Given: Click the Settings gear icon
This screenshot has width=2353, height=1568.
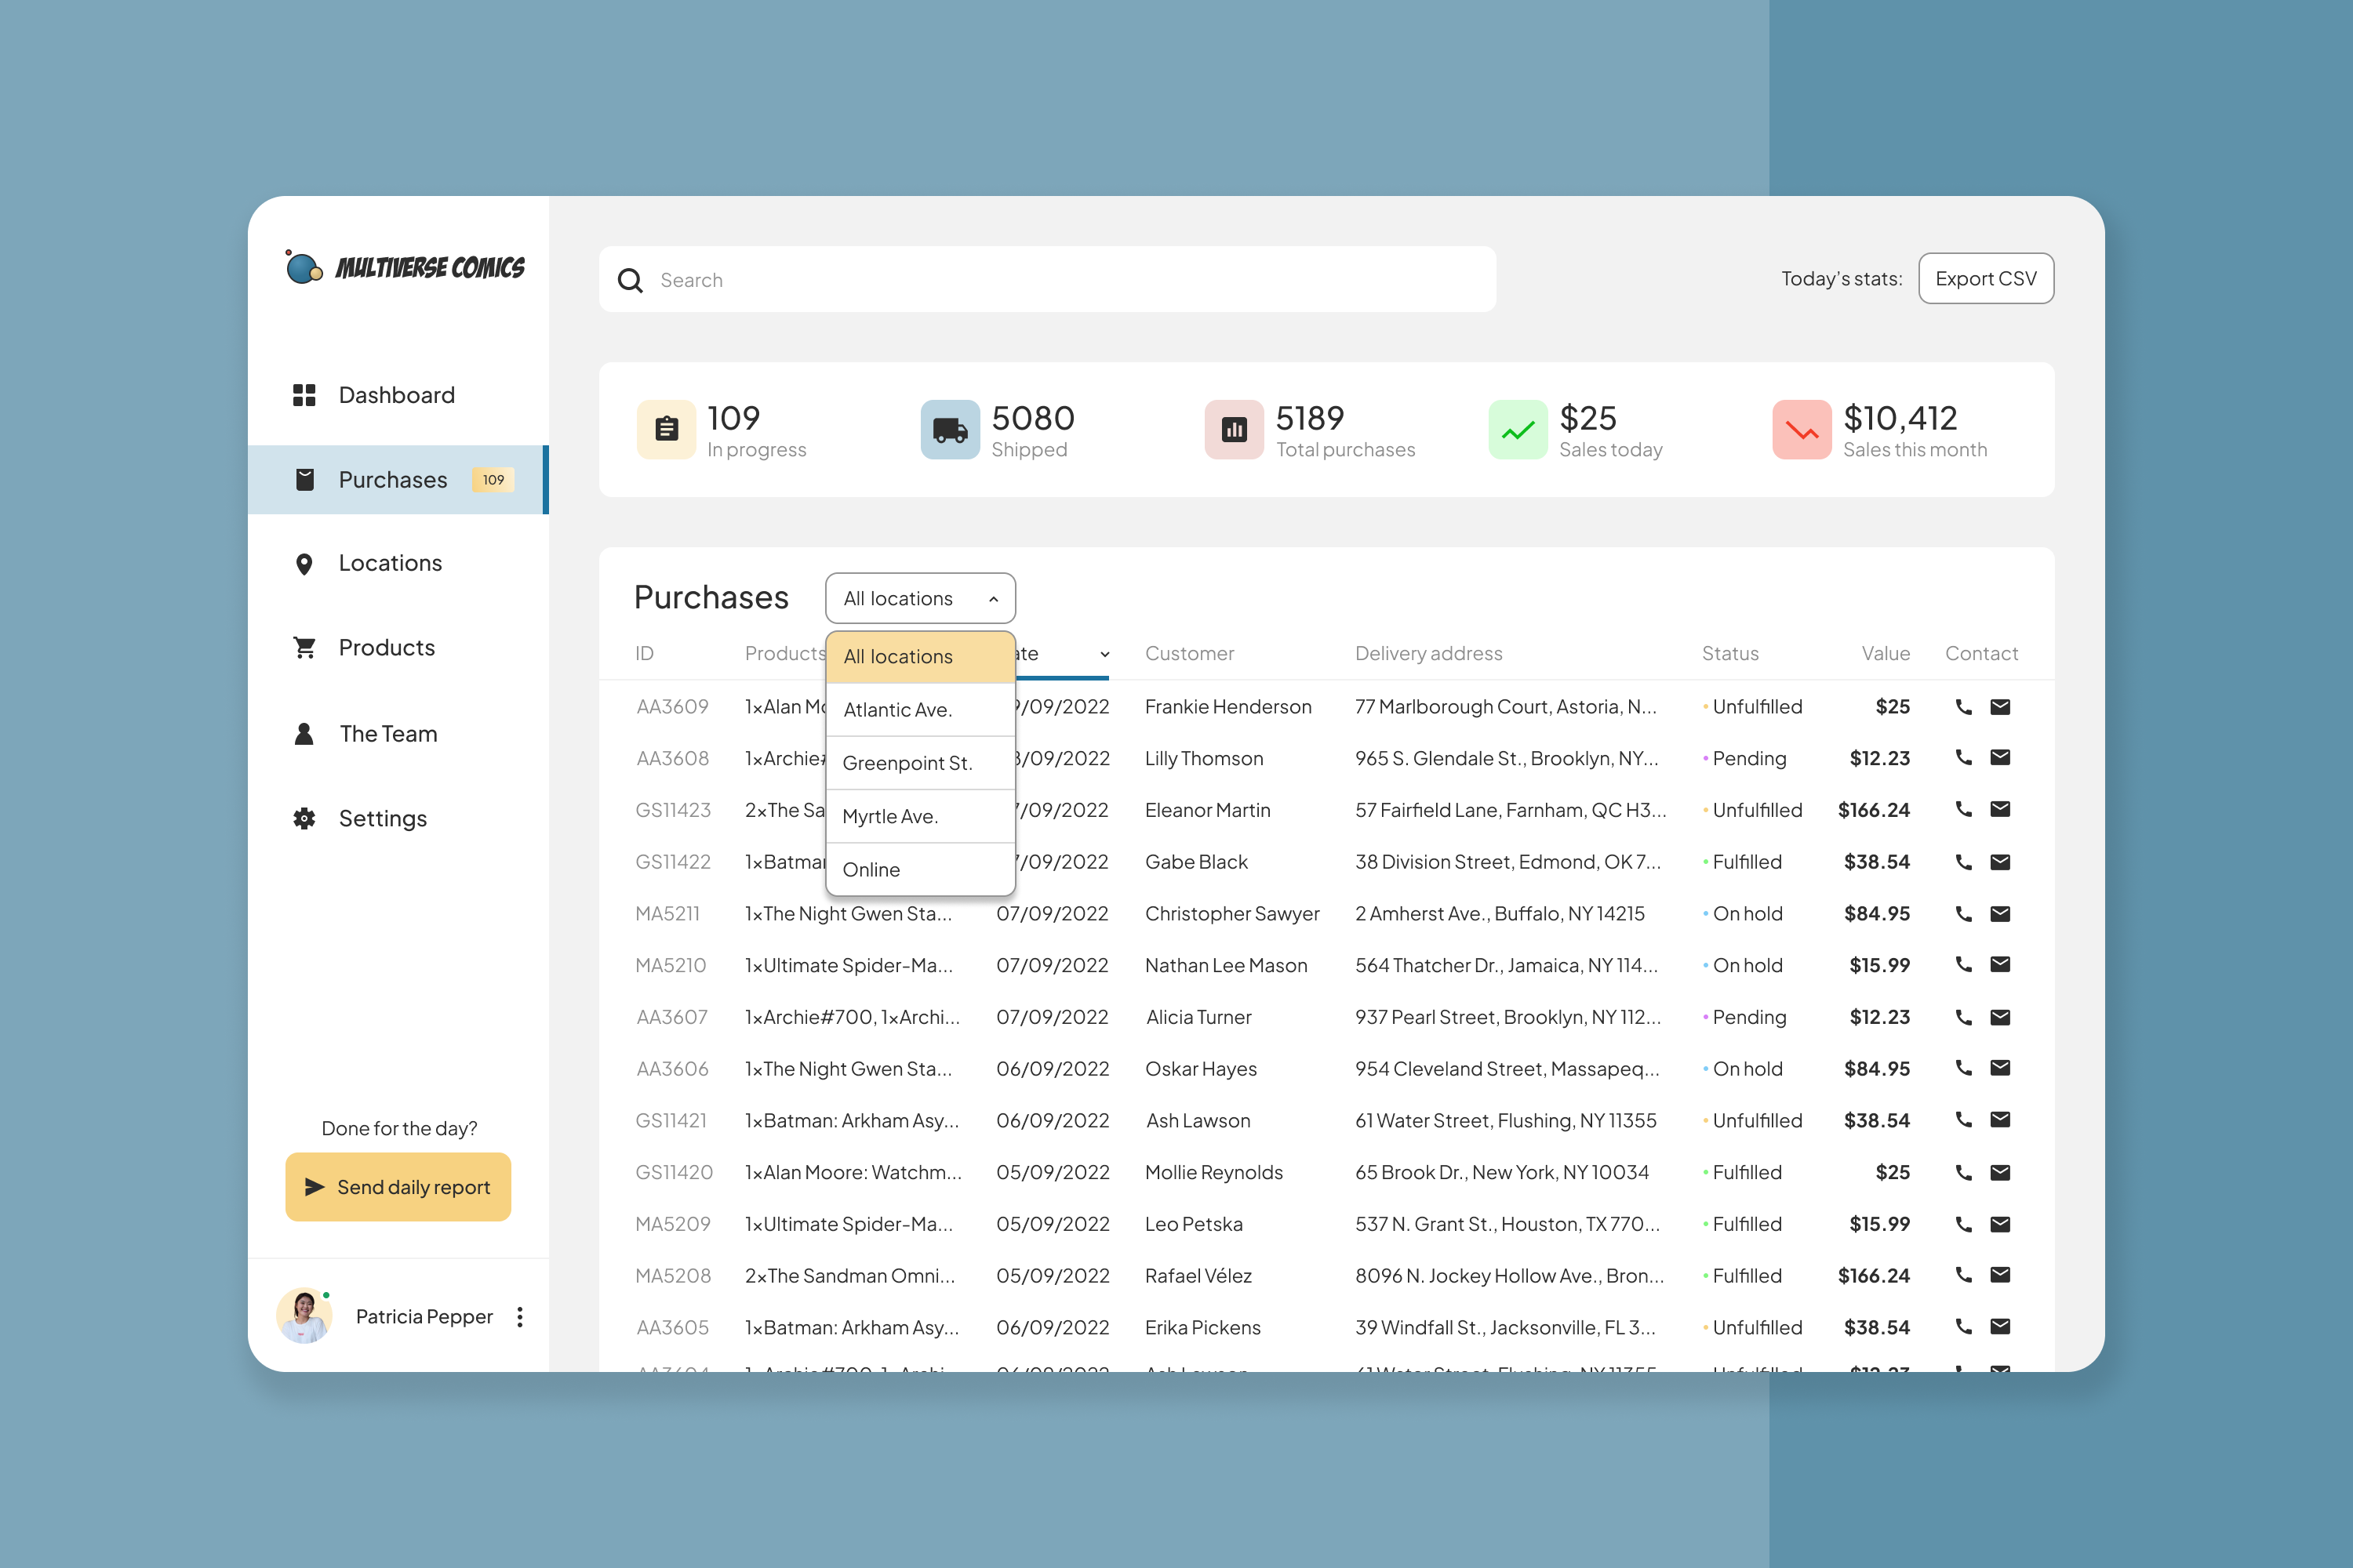Looking at the screenshot, I should click(x=304, y=818).
